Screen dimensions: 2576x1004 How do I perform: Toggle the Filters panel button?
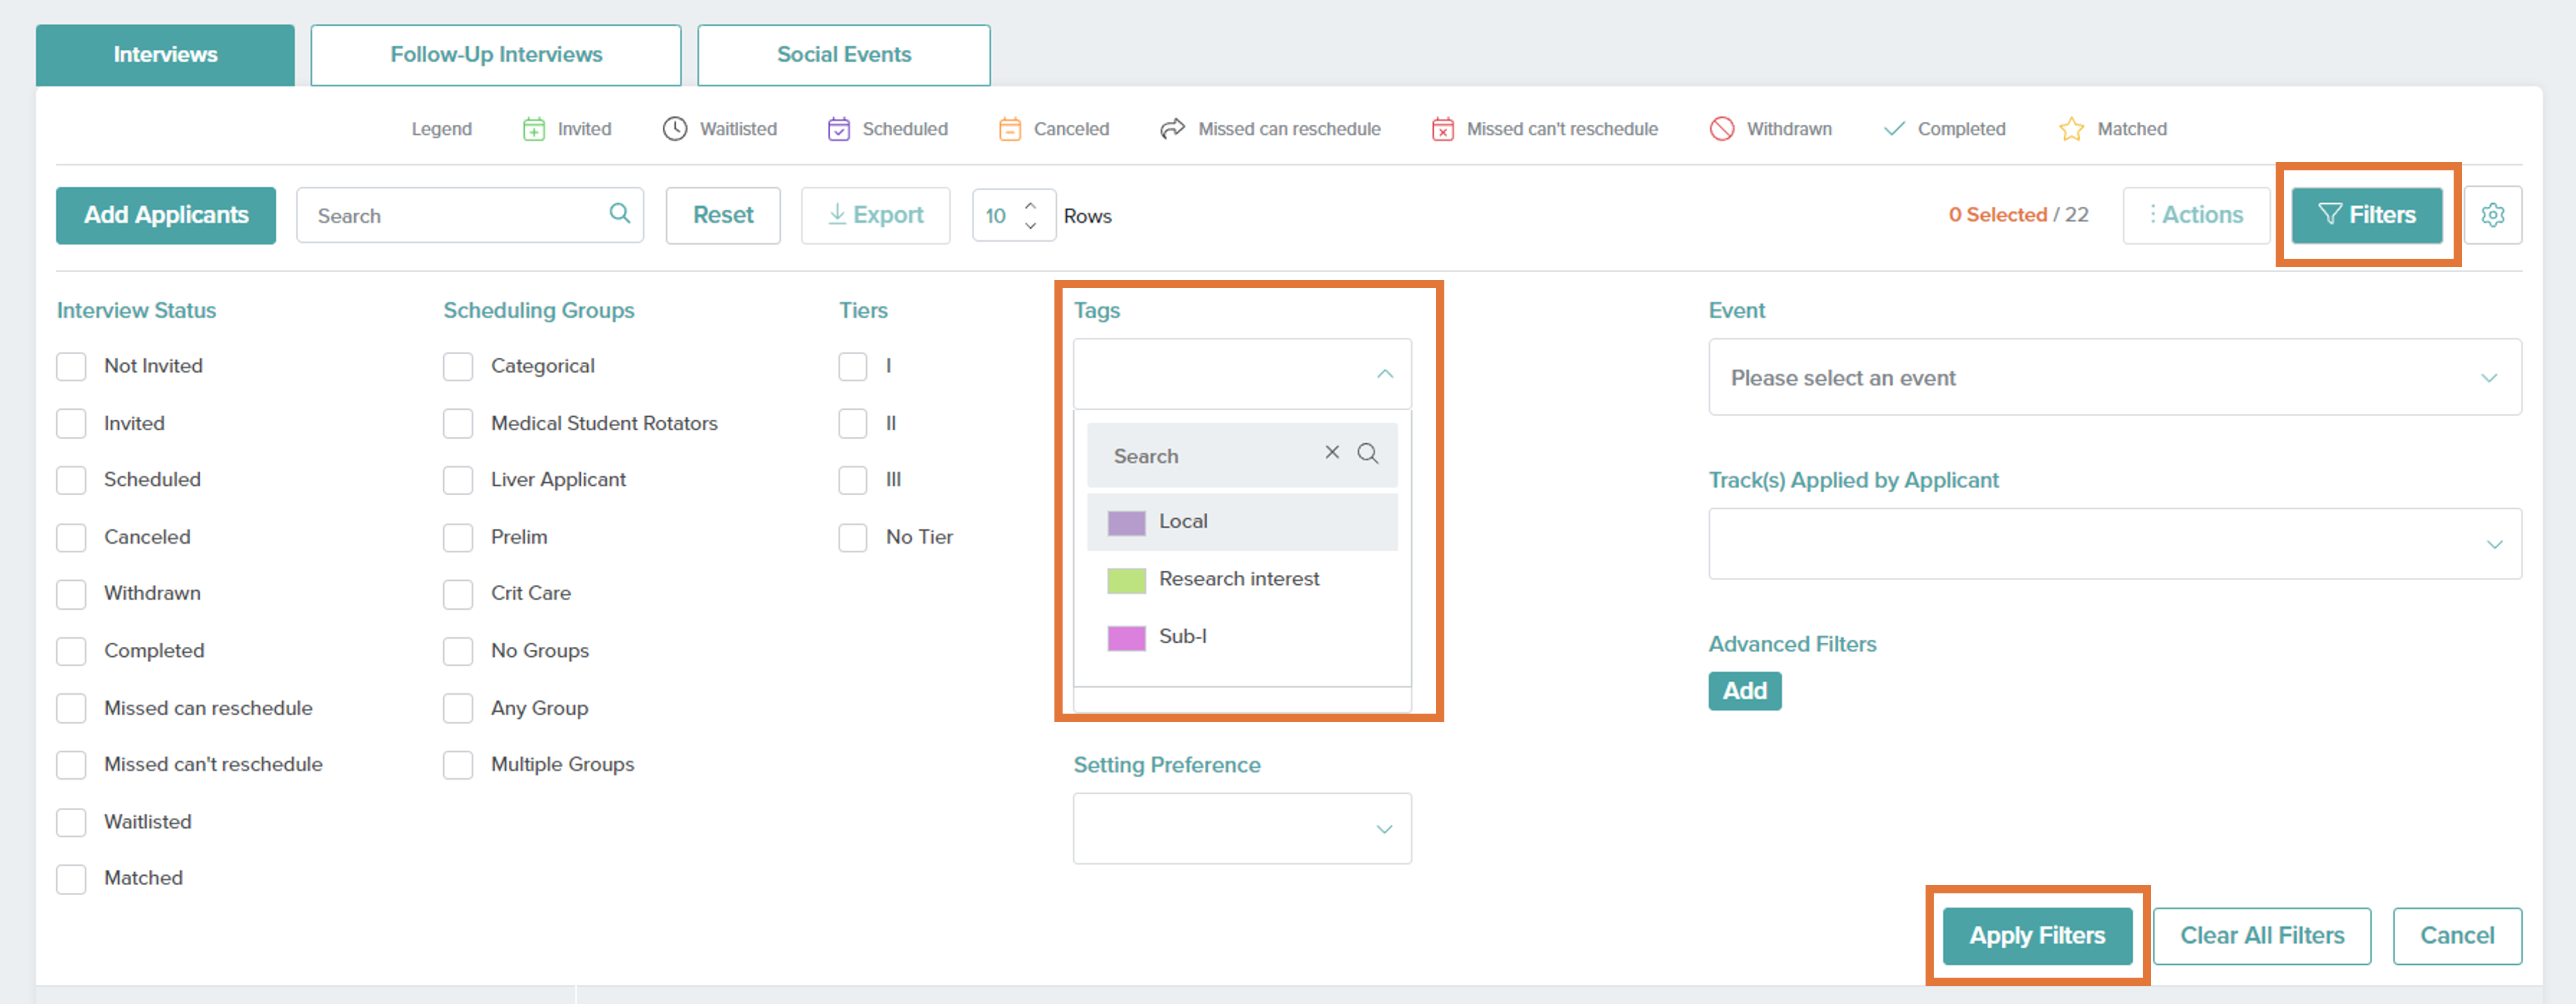(2367, 215)
